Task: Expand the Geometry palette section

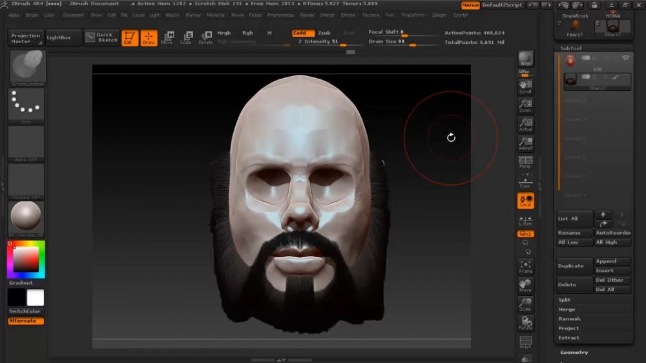Action: pyautogui.click(x=574, y=352)
